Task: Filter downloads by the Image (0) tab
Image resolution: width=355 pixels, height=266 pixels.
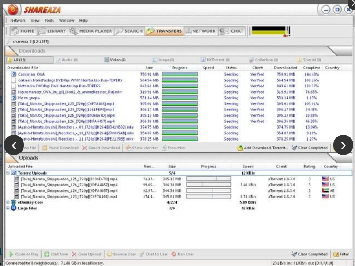Action: (x=163, y=60)
